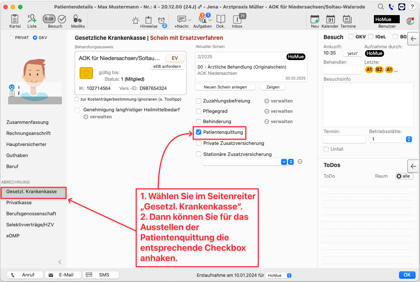The height and width of the screenshot is (282, 420).
Task: Open the Zusatzversicherung single-chevron dropdown
Action: coord(284,162)
